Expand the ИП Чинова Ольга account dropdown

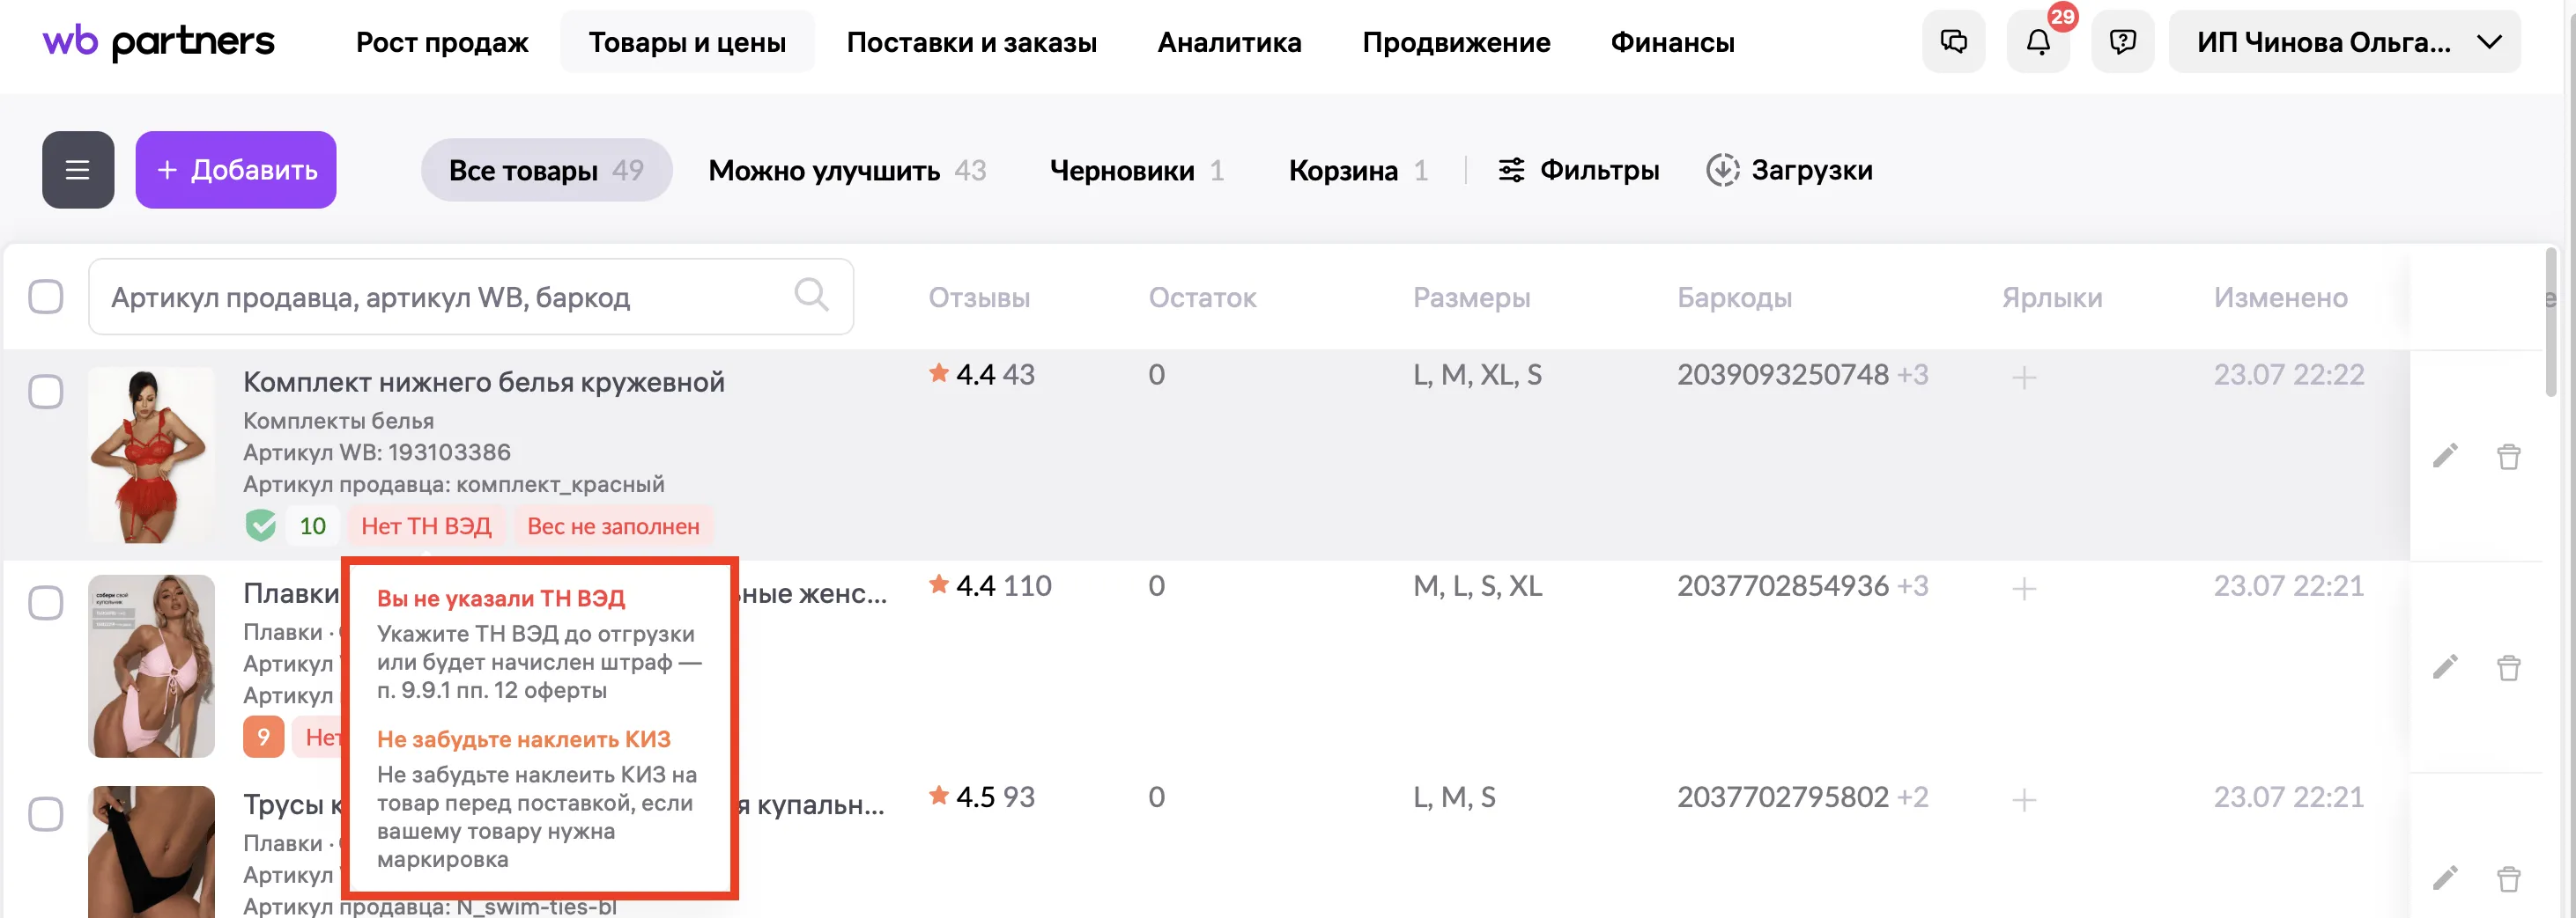(x=2489, y=42)
